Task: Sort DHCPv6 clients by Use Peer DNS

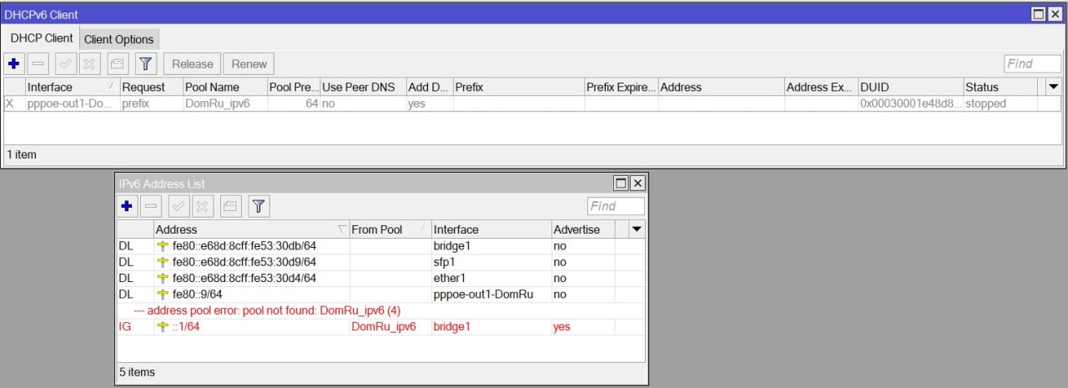Action: click(x=362, y=87)
